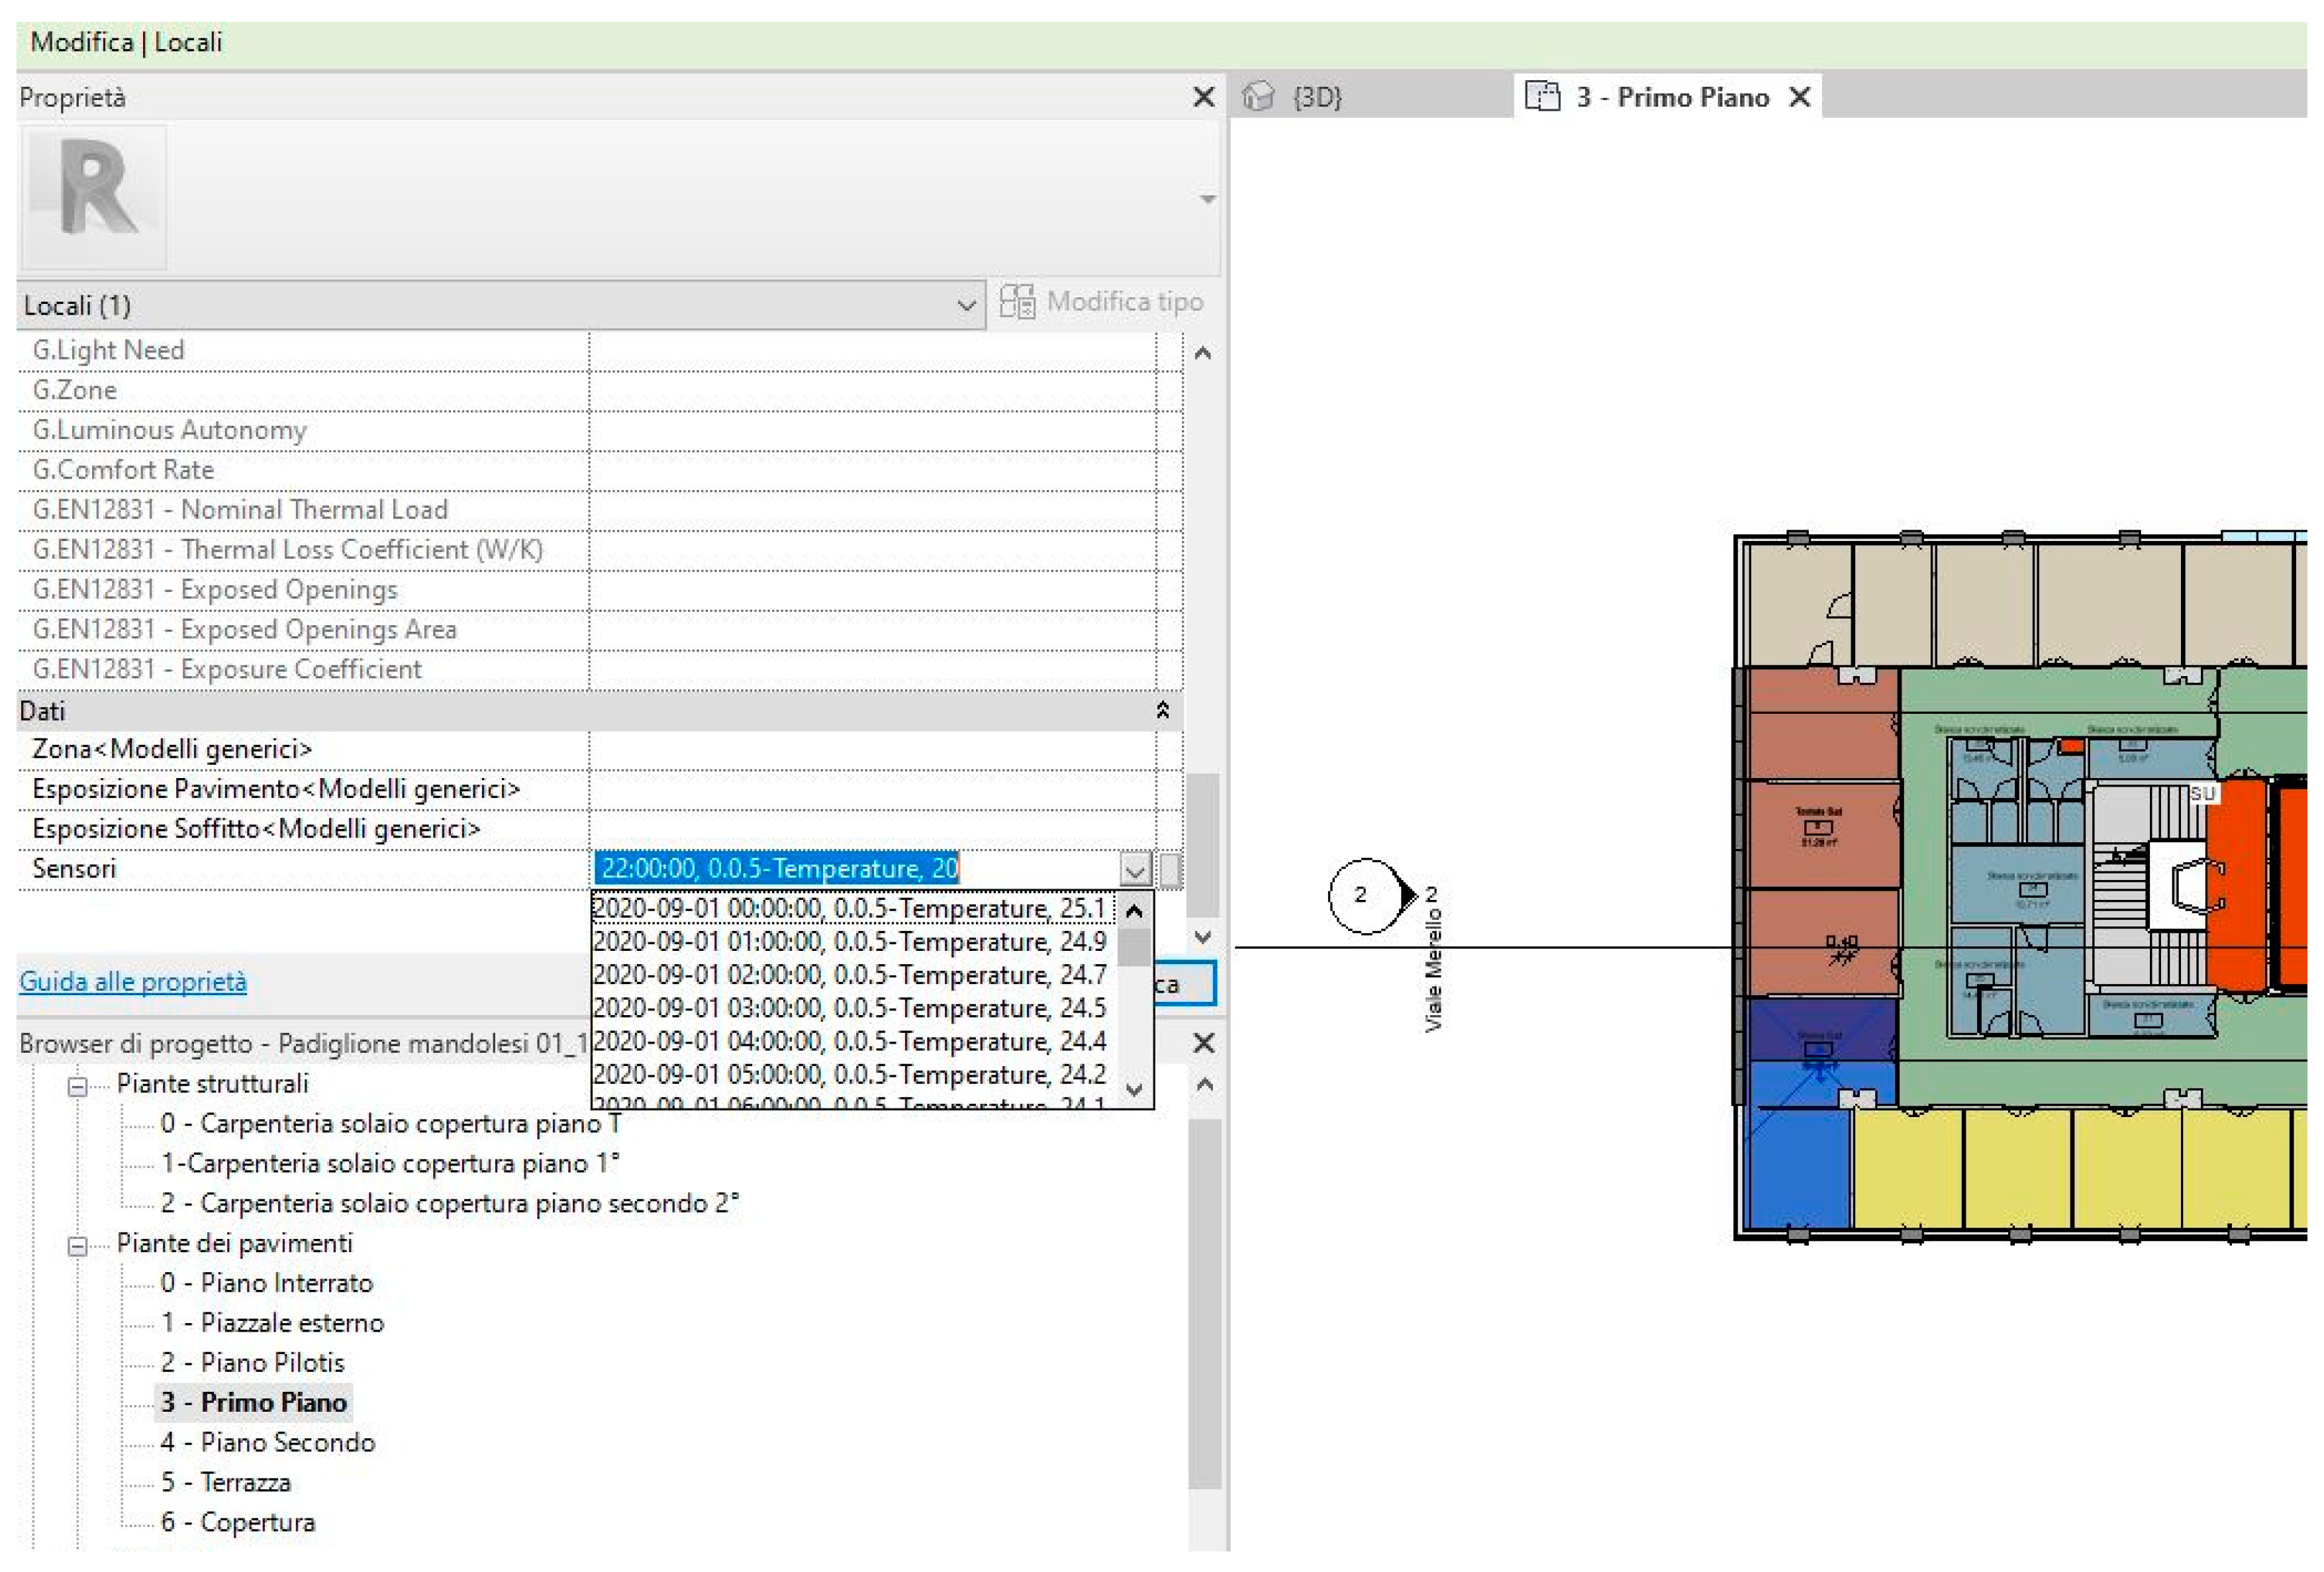Collapse the Dati section double-chevron

pos(1162,710)
